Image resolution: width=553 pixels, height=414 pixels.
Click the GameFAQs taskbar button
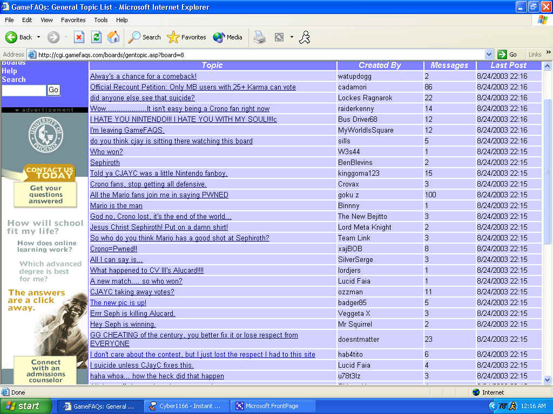pyautogui.click(x=100, y=406)
